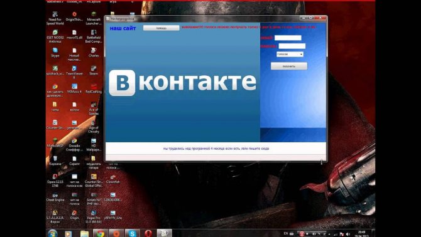421x237 pixels.
Task: Click the ВКонтакте logo banner
Action: click(x=183, y=83)
